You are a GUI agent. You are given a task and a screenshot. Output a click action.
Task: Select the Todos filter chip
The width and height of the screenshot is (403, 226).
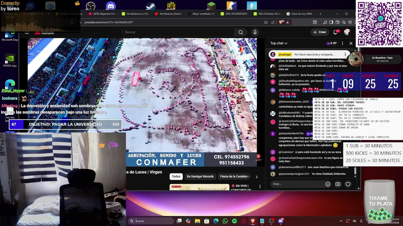point(176,176)
